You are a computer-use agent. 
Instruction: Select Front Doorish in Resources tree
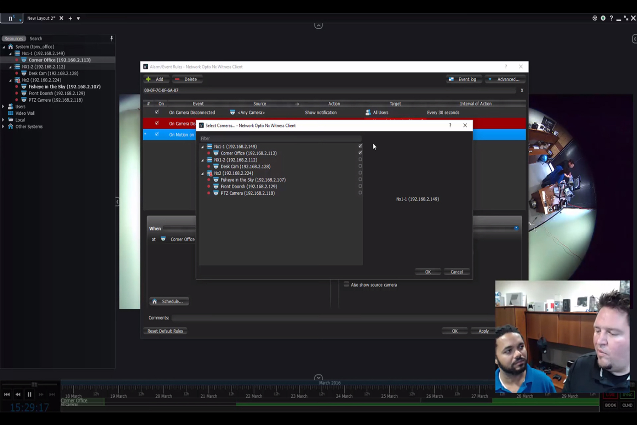point(57,93)
